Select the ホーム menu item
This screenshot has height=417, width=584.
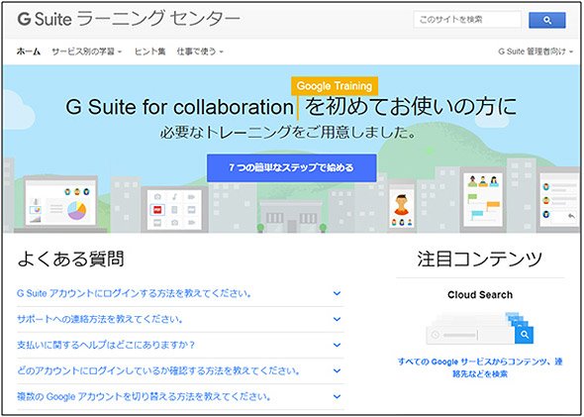[x=29, y=52]
